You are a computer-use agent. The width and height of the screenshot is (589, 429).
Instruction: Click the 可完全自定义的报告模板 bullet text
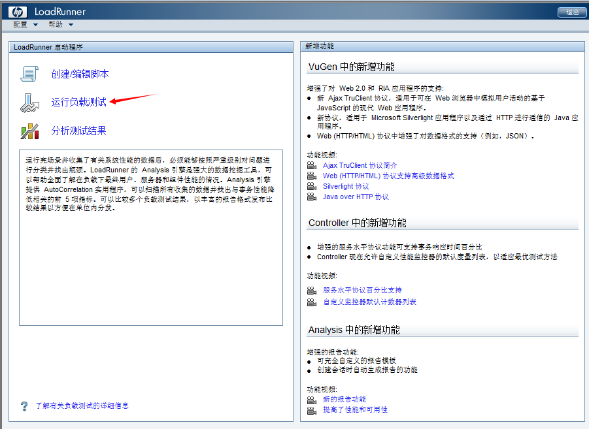point(356,360)
